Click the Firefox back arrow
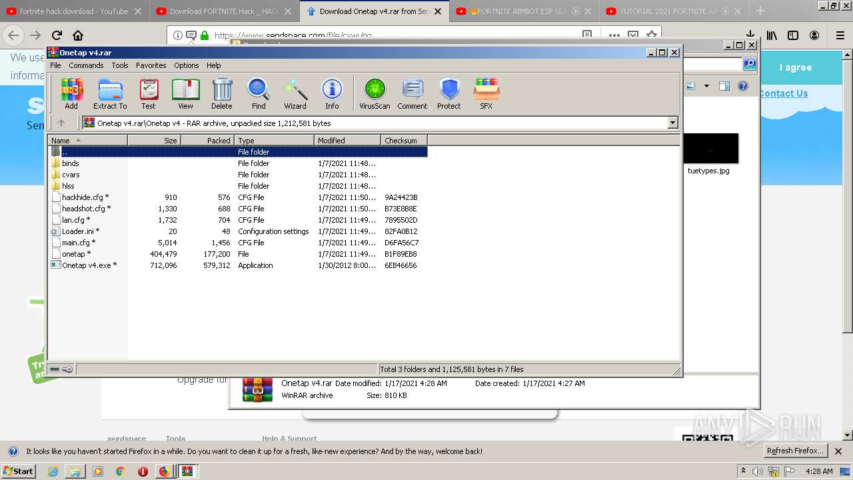Screen dimensions: 853x480 [x=13, y=35]
